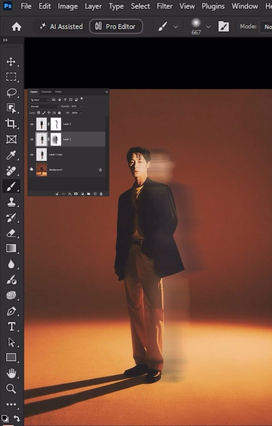Filter layers by type layers

pos(65,100)
